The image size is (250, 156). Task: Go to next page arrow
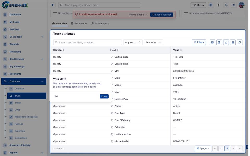(233, 148)
